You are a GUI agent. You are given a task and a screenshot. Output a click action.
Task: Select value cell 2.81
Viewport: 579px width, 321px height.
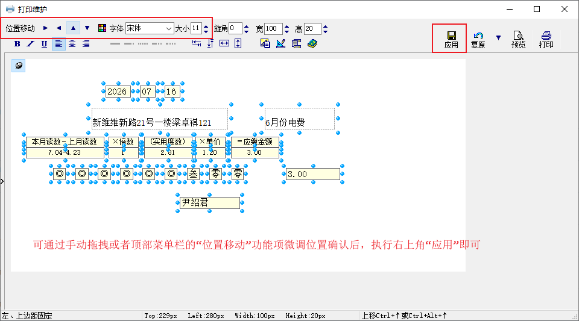coord(168,152)
